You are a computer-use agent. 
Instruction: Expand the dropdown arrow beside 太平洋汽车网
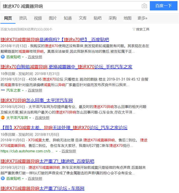click(30, 118)
